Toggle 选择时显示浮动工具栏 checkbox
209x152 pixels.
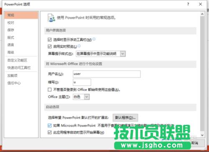[50, 40]
